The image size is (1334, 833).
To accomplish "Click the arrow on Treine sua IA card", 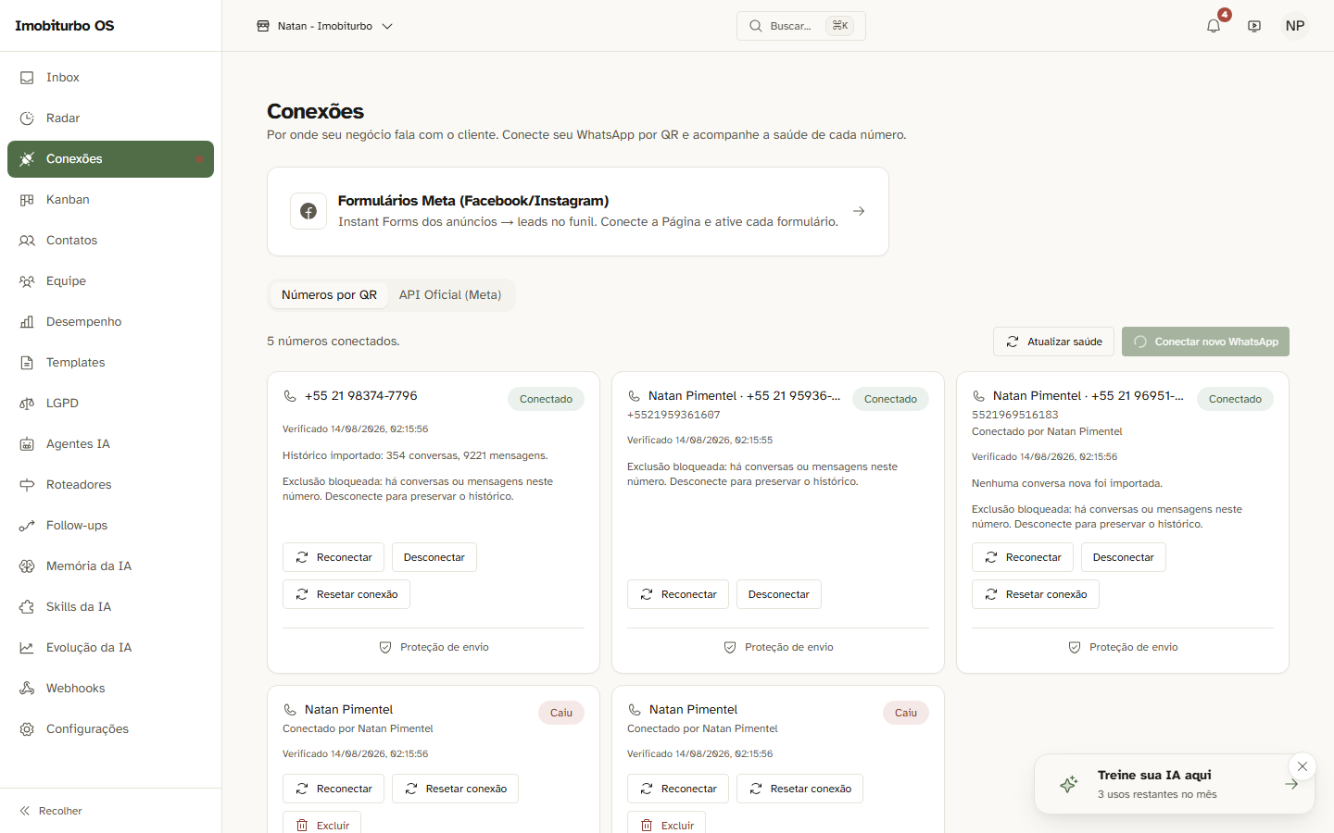I will click(1291, 784).
